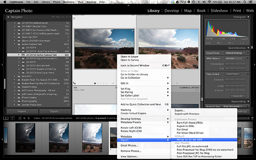Image resolution: width=256 pixels, height=160 pixels.
Task: Set one-star rating under first grid photo
Action: pyautogui.click(x=95, y=83)
